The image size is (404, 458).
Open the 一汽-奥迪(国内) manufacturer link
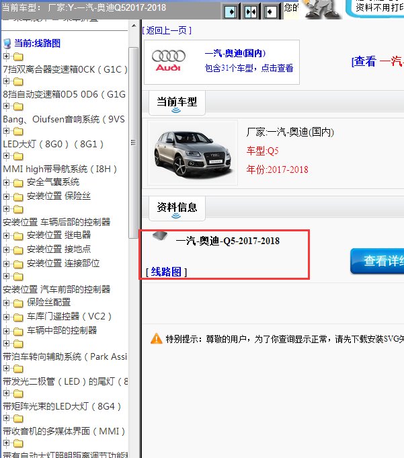[x=235, y=53]
